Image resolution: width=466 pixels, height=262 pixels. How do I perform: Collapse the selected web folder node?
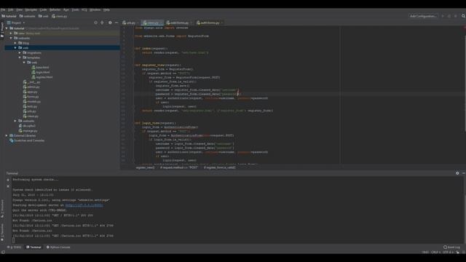15,48
